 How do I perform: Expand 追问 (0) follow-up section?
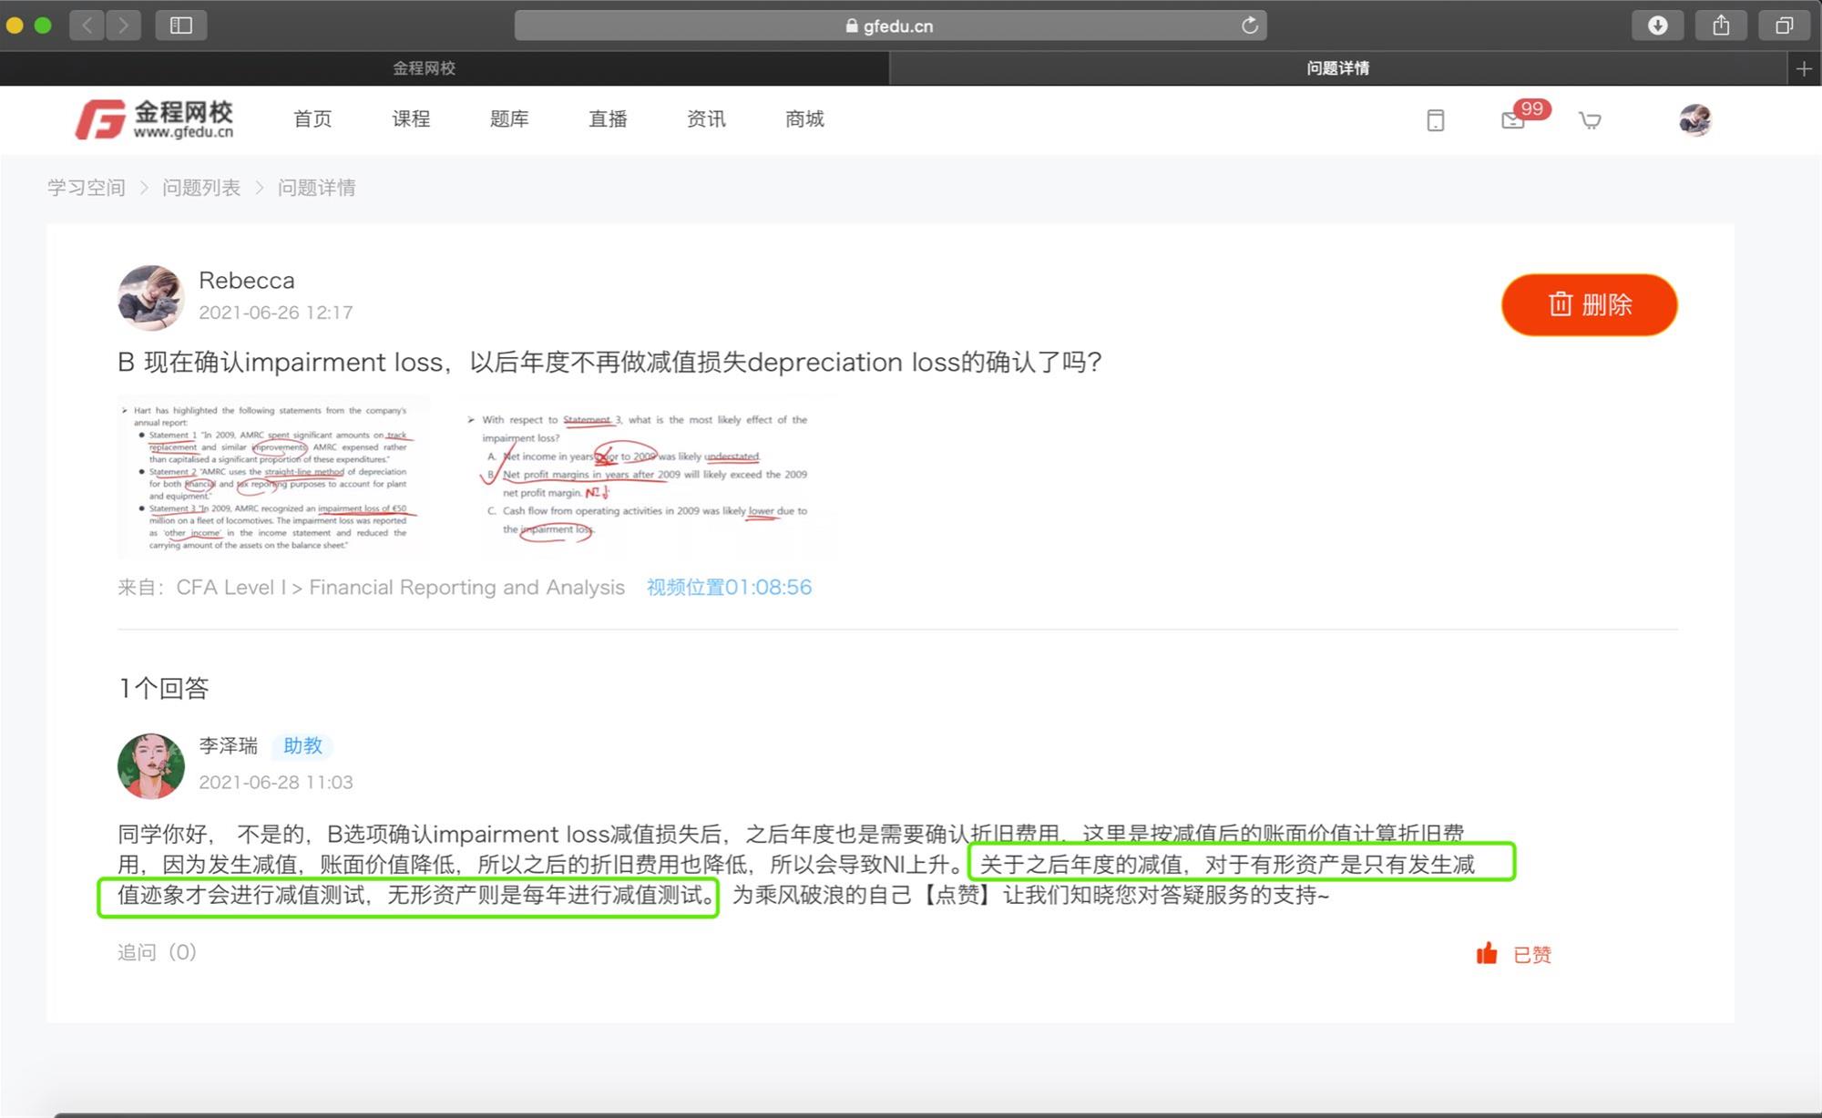157,952
